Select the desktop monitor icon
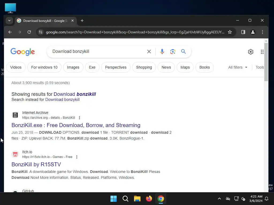274x205 pixels. click(x=10, y=8)
